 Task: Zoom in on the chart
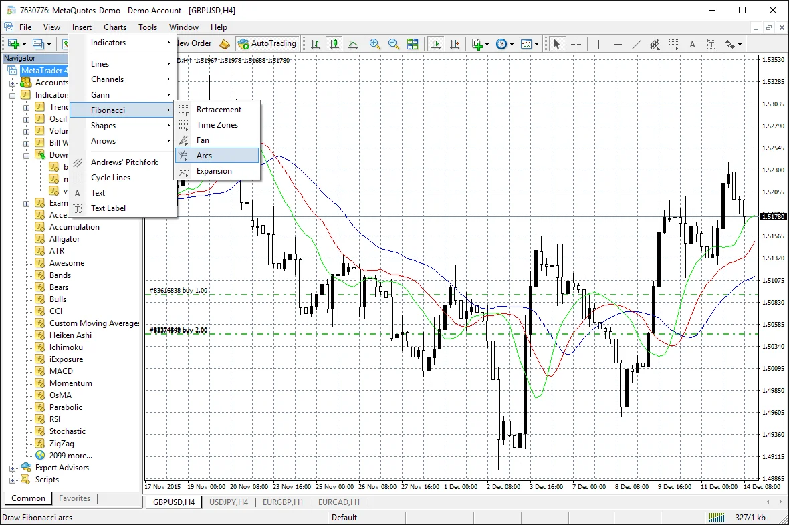point(376,43)
